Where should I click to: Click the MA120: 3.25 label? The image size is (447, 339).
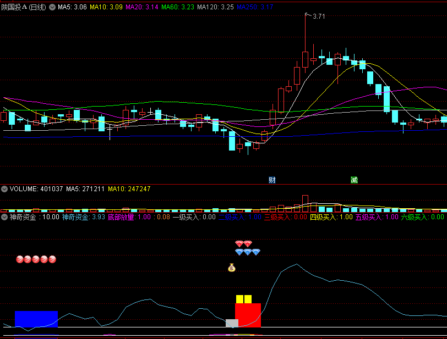pos(216,7)
